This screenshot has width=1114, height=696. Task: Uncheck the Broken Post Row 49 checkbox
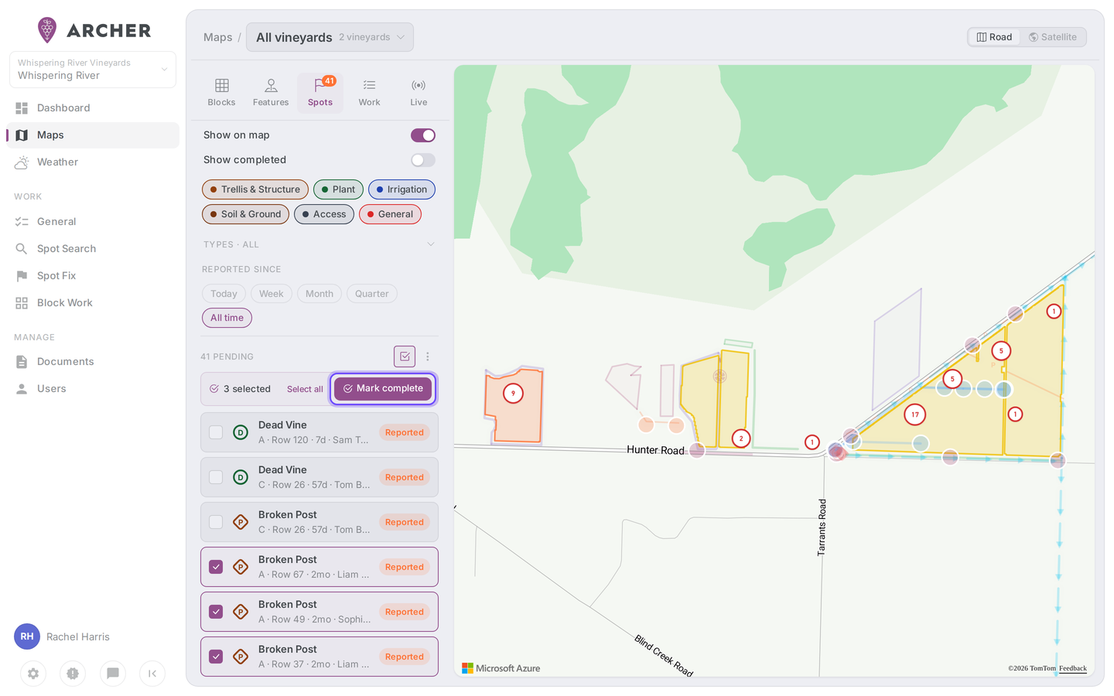[216, 612]
